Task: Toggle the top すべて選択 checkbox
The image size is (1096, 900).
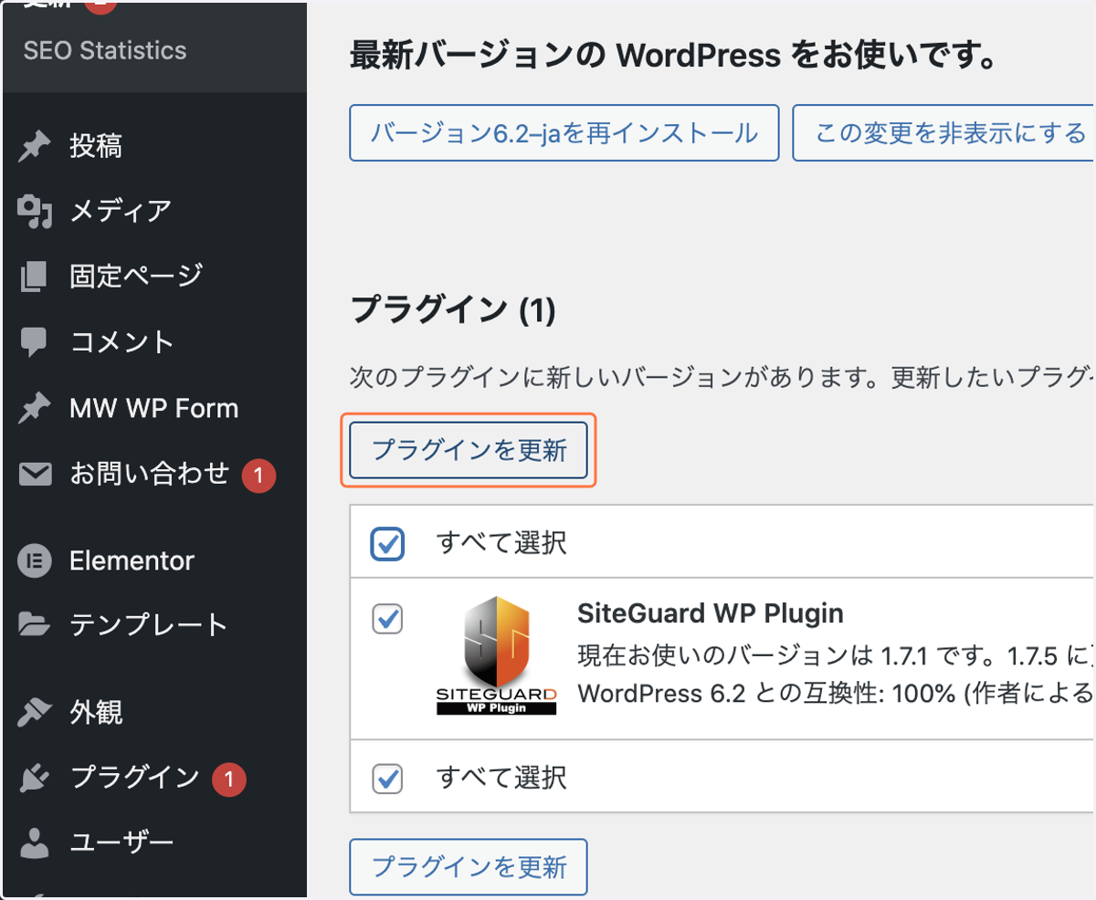Action: pos(387,543)
